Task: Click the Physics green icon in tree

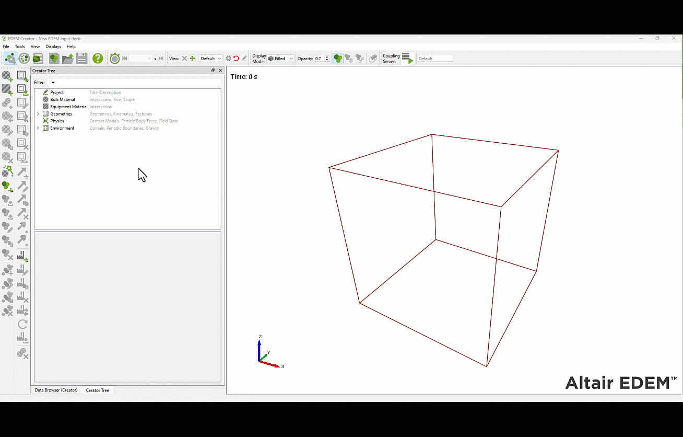Action: pos(45,121)
